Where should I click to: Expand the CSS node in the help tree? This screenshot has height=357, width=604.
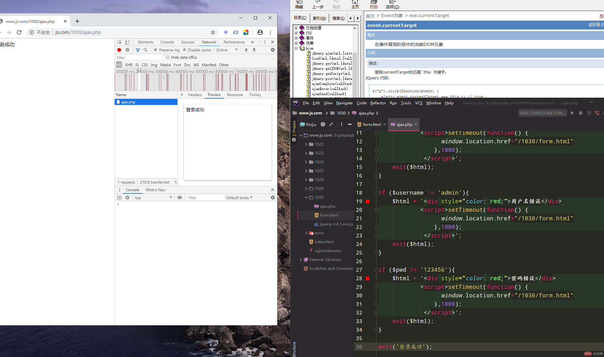pyautogui.click(x=296, y=33)
